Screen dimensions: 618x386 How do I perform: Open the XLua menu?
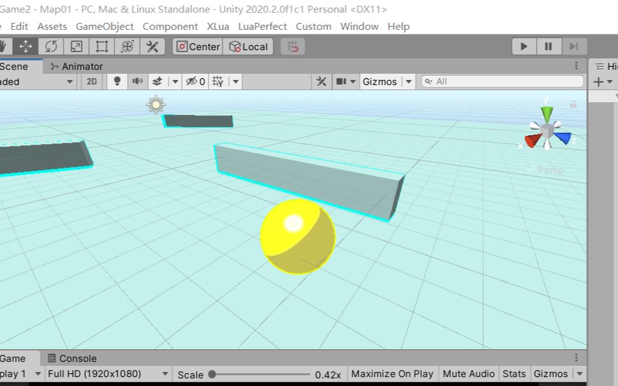[217, 26]
